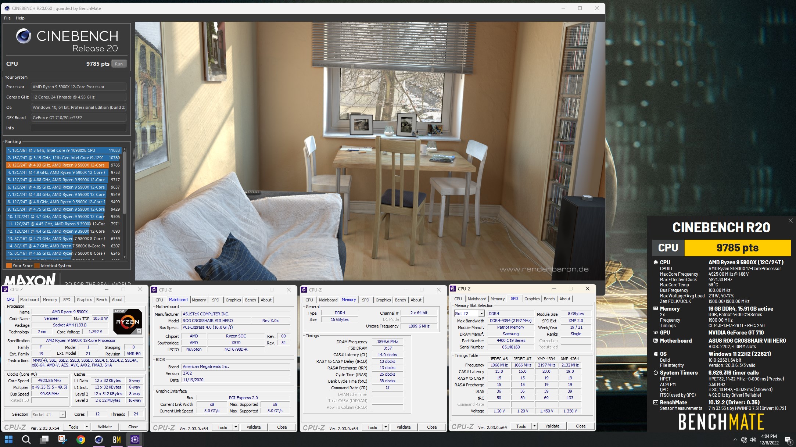Click the Ryzen 9 logo in CPU-Z
796x447 pixels.
(128, 322)
